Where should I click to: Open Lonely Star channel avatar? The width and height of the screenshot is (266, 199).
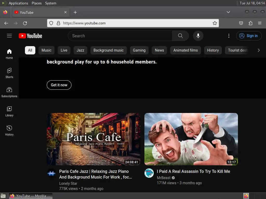[51, 173]
